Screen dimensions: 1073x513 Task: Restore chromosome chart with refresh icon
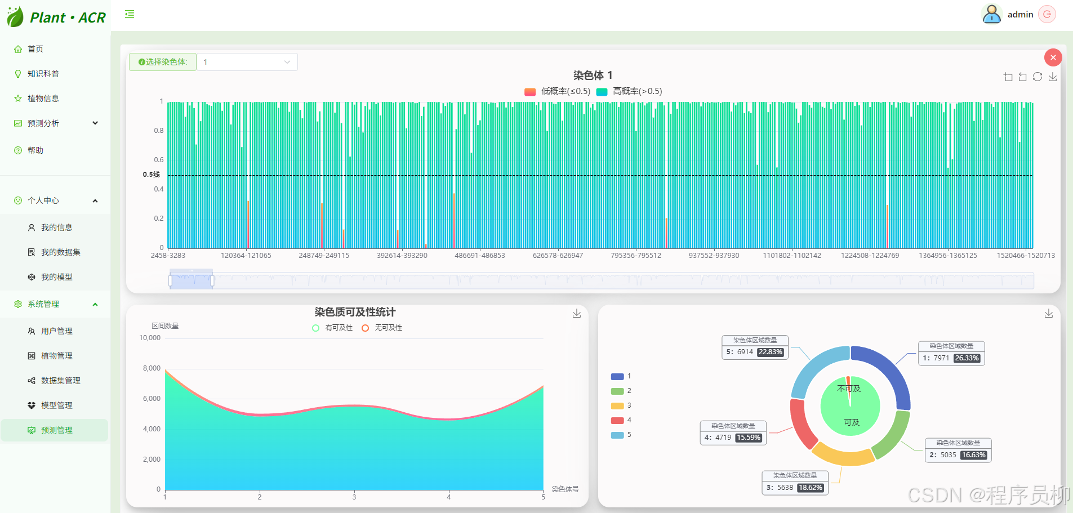pyautogui.click(x=1038, y=77)
